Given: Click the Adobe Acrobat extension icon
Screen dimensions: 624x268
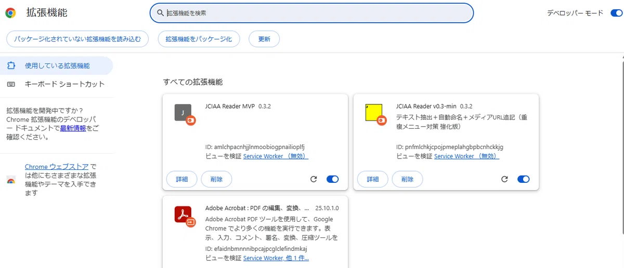Looking at the screenshot, I should [x=183, y=215].
